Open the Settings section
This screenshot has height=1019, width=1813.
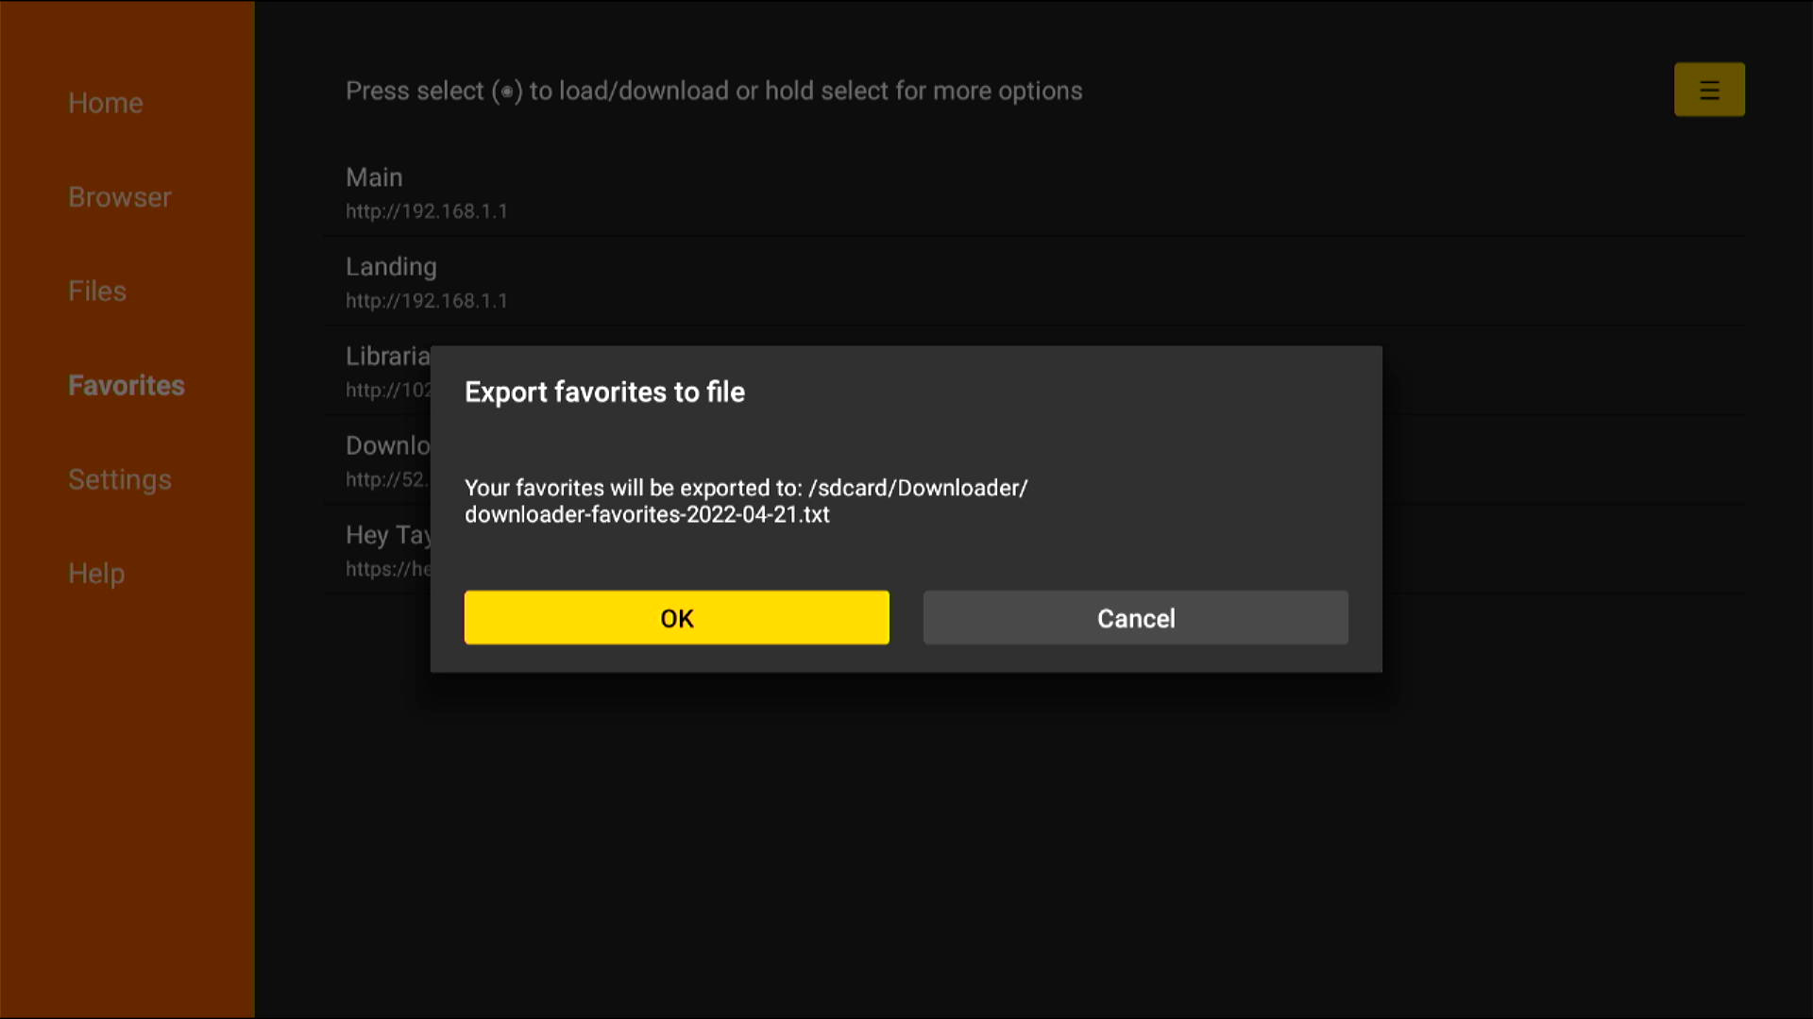[119, 479]
